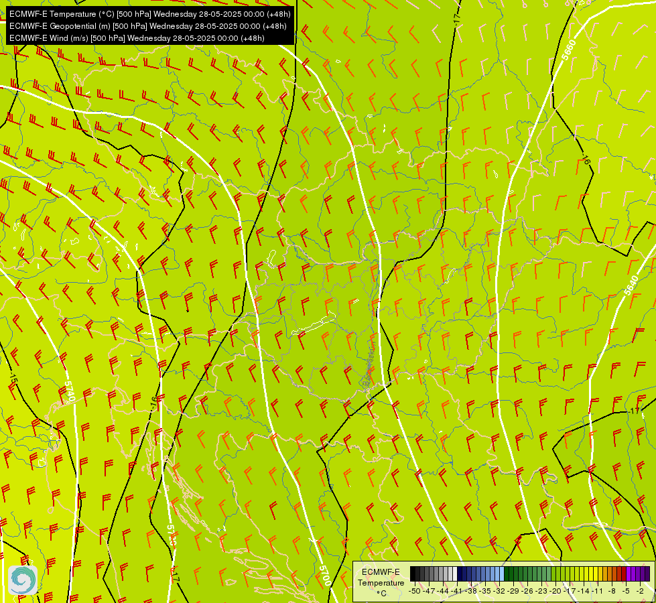Click the -38 value in the legend
The width and height of the screenshot is (656, 603).
(471, 591)
